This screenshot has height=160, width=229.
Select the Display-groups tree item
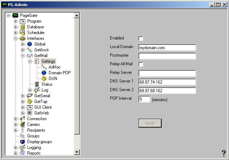tap(40, 142)
